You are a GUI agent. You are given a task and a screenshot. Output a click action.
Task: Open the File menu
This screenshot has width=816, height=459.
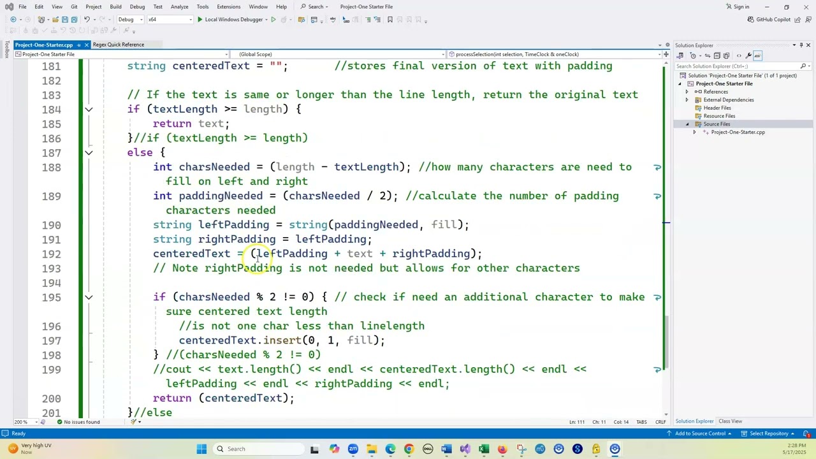pos(22,6)
